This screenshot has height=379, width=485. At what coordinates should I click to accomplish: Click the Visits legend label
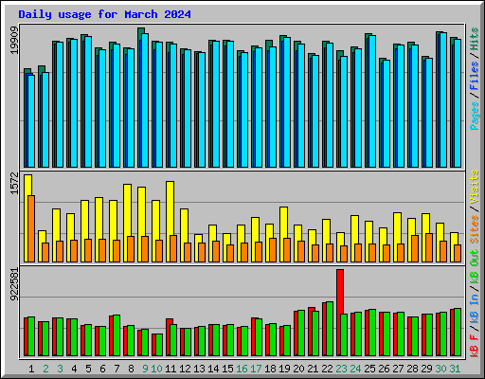pos(475,187)
